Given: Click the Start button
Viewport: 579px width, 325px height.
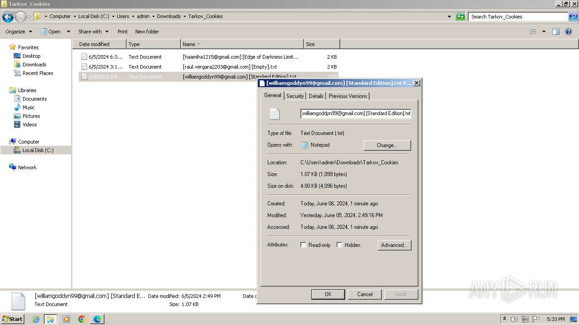Looking at the screenshot, I should pos(12,319).
